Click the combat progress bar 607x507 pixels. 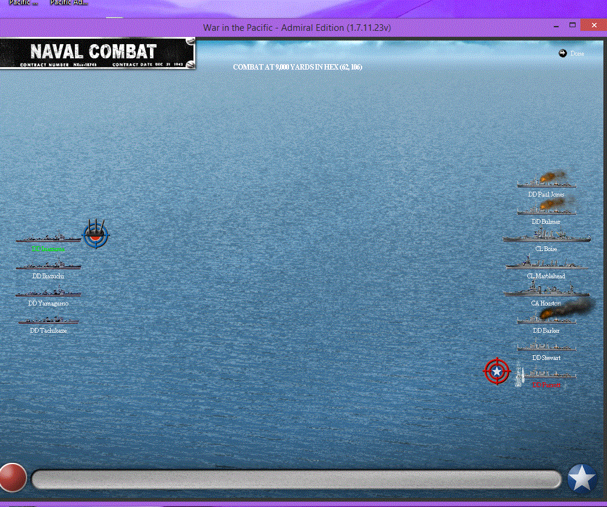tap(296, 480)
